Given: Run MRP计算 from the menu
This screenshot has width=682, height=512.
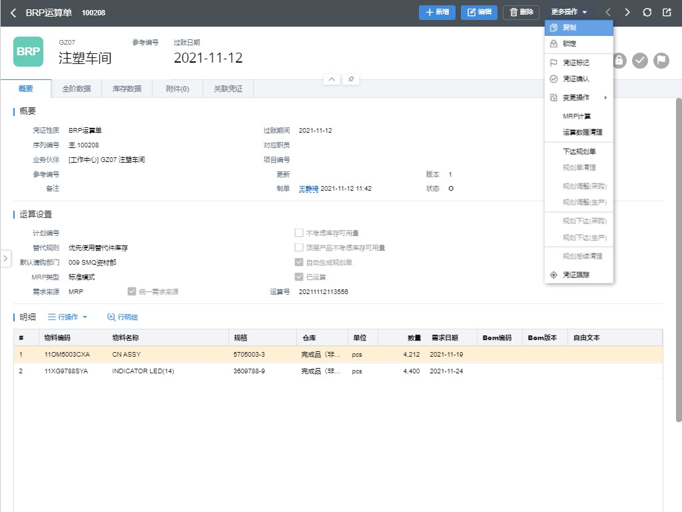Looking at the screenshot, I should pos(579,116).
